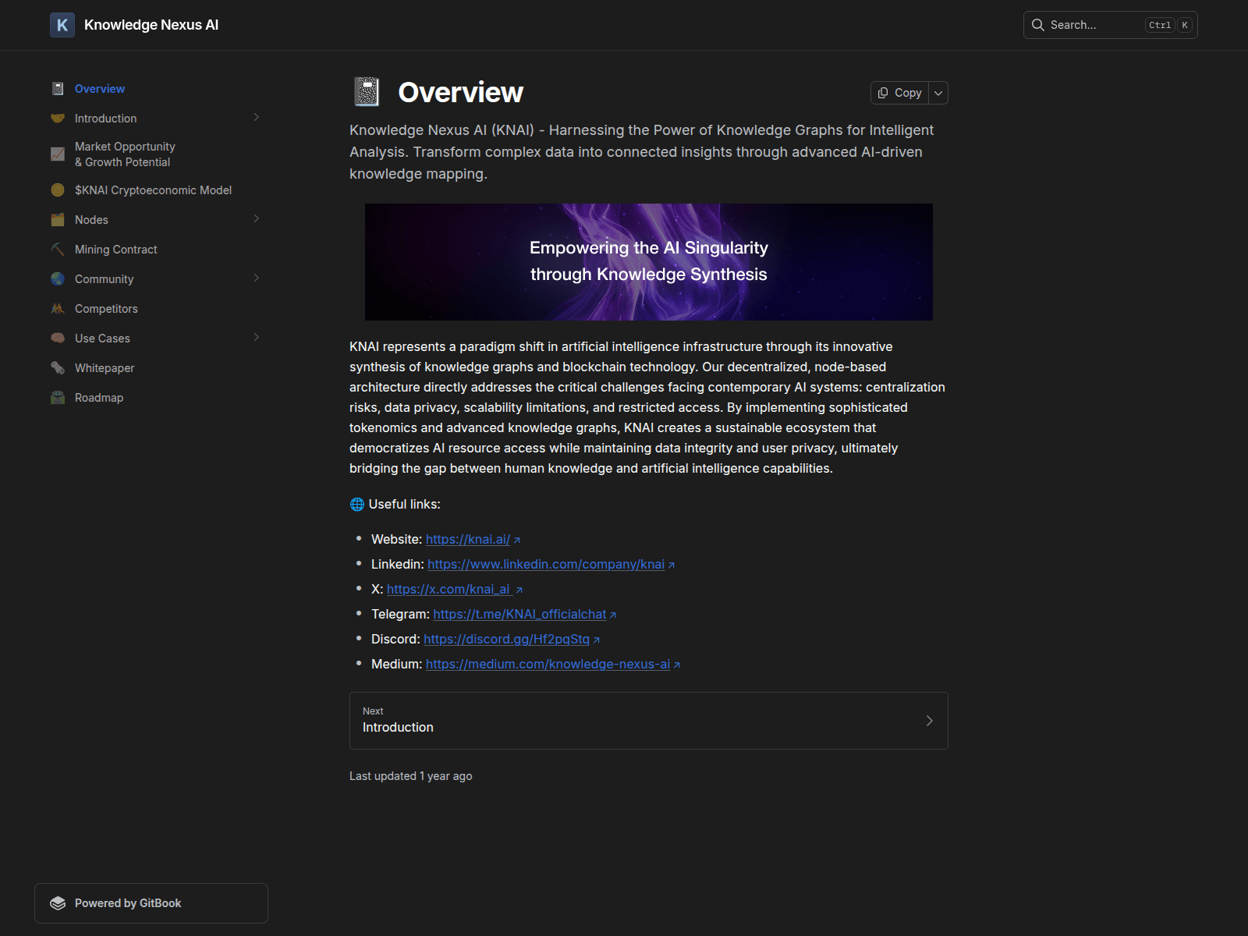
Task: Click the Empowering the AI Singularity banner
Action: (649, 262)
